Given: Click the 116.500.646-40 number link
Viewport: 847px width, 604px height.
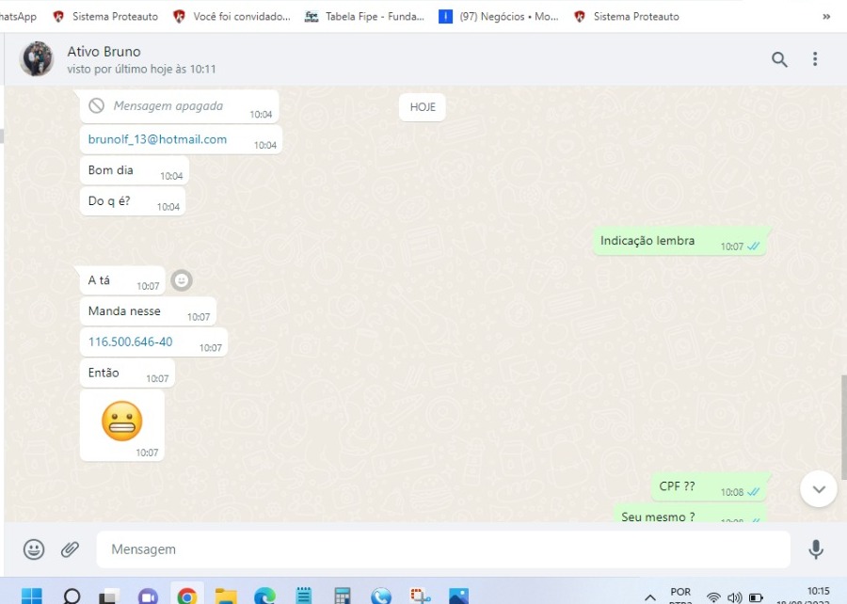Looking at the screenshot, I should point(130,342).
